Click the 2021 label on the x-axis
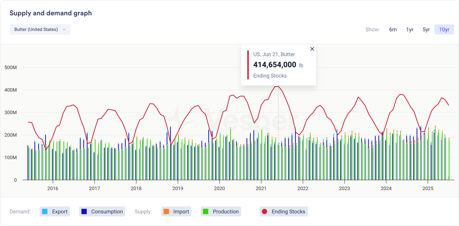459x226 pixels. click(x=261, y=188)
